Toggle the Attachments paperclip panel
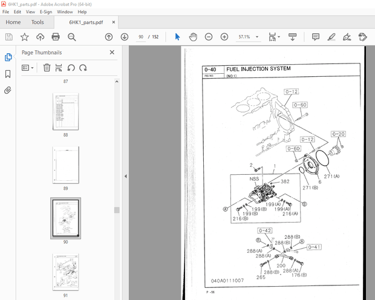The height and width of the screenshot is (300, 375). coord(8,90)
